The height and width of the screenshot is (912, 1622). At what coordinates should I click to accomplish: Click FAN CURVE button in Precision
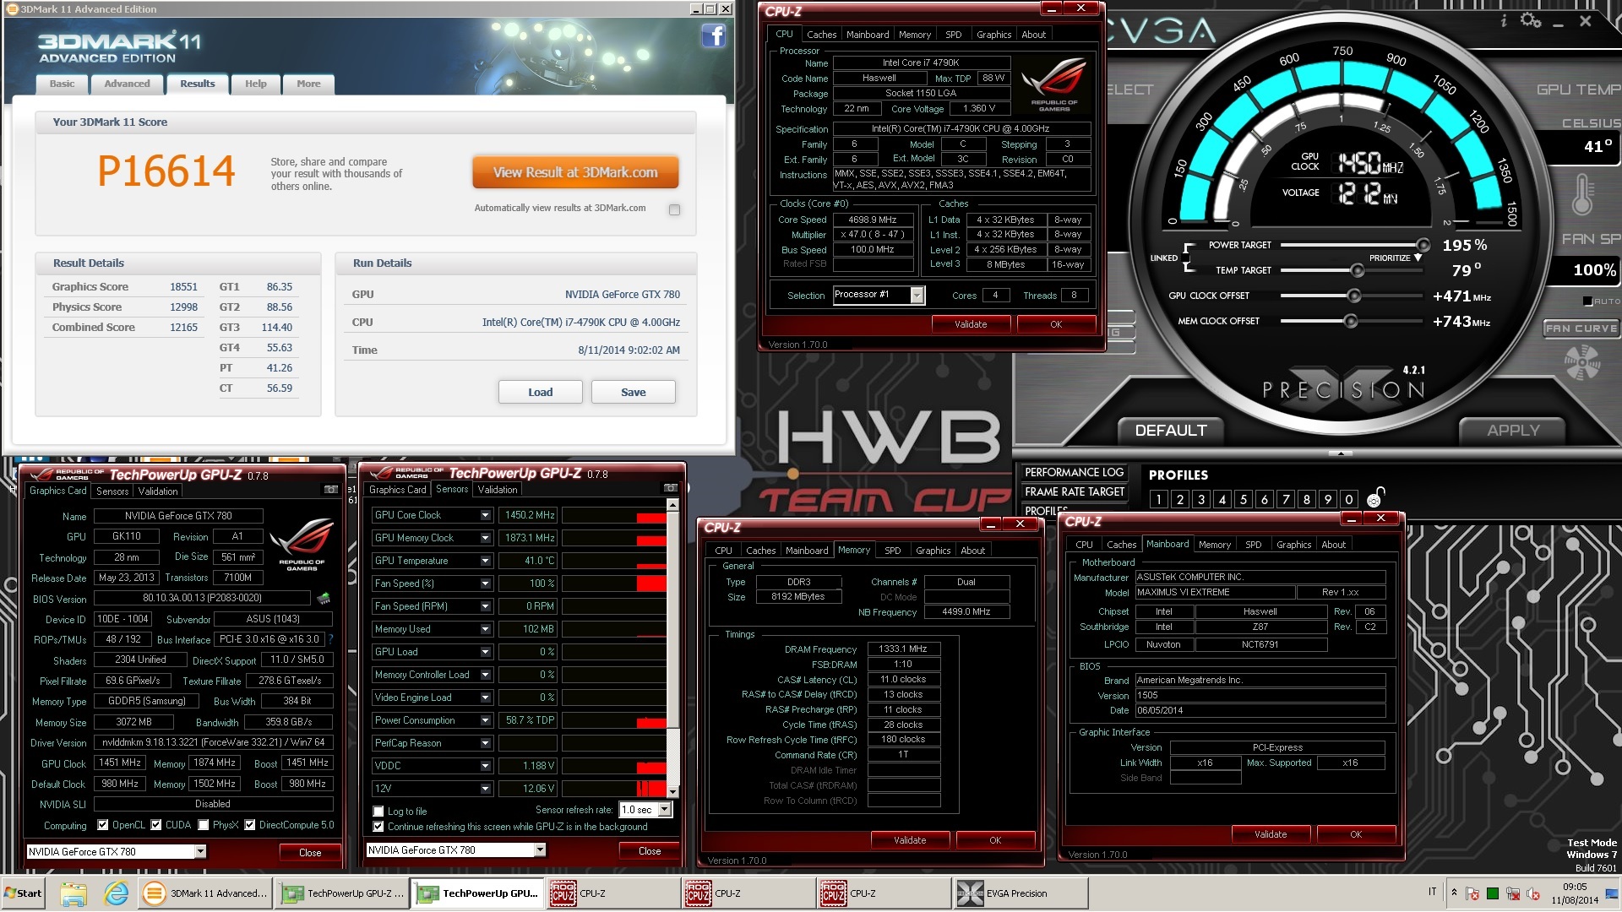click(x=1581, y=328)
